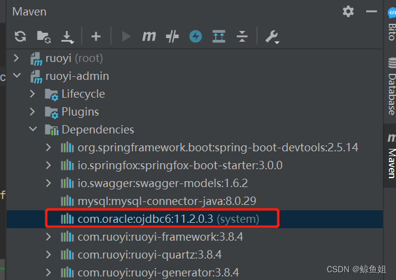Click the Maven panel title
Image resolution: width=396 pixels, height=280 pixels.
[x=29, y=11]
